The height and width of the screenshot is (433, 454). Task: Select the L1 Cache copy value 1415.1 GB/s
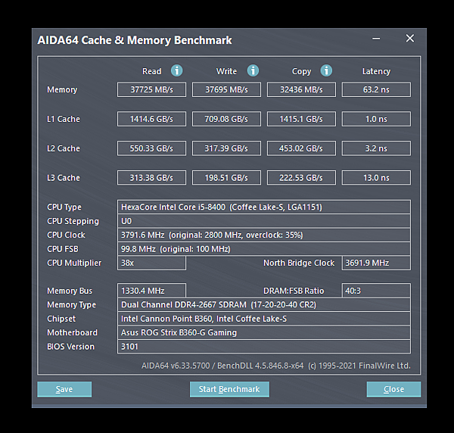301,119
